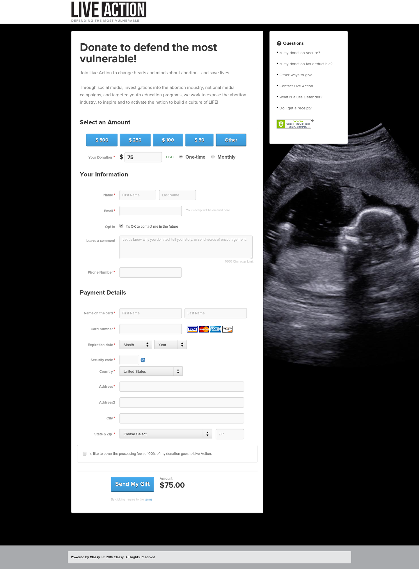Click the GoDaddy Verified & Secured badge
419x569 pixels.
(294, 124)
